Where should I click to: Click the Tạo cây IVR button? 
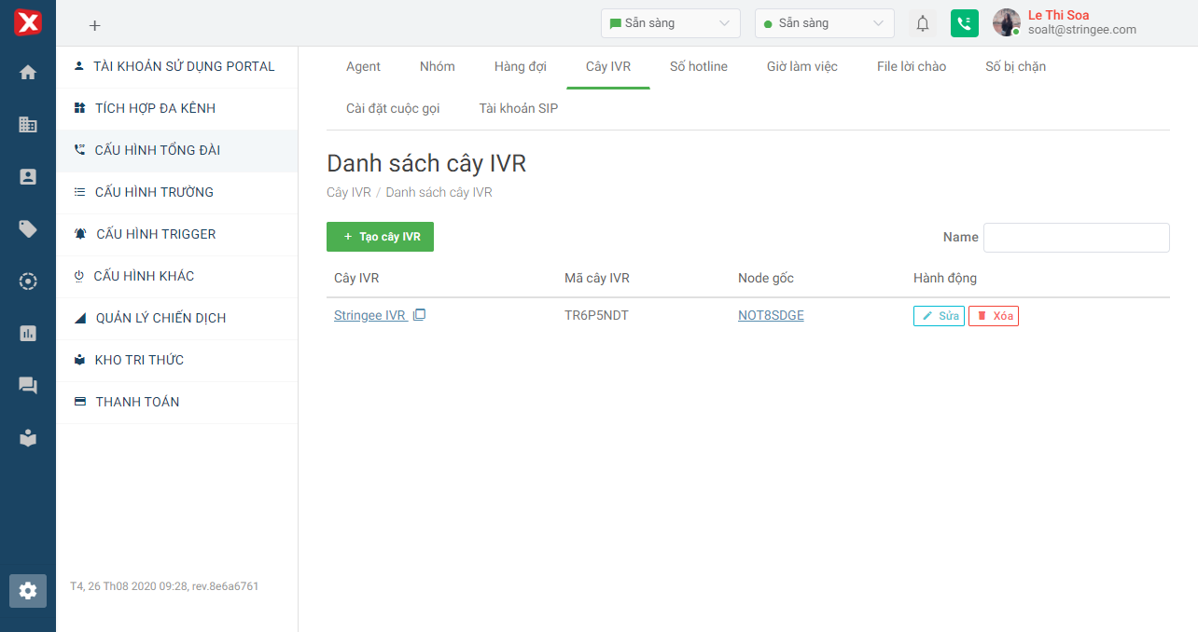click(380, 237)
